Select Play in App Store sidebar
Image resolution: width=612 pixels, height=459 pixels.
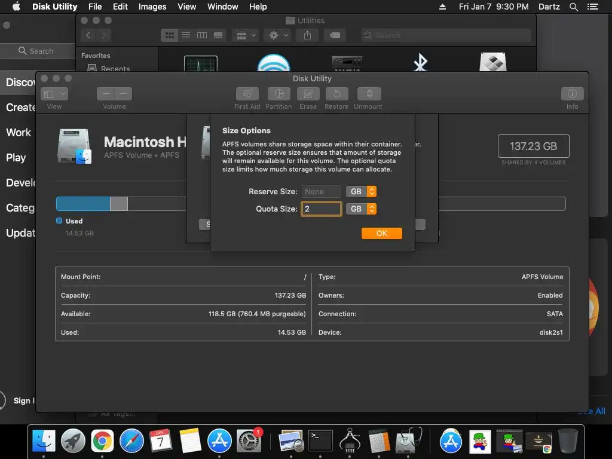pos(16,158)
